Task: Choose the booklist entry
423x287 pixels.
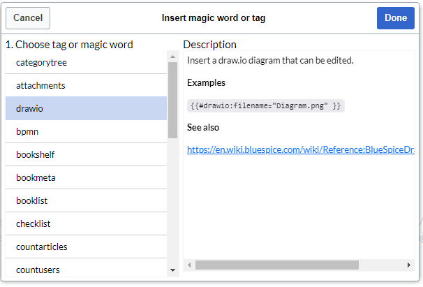Action: point(86,200)
